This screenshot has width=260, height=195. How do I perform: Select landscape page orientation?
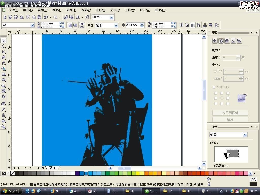(x=75, y=25)
